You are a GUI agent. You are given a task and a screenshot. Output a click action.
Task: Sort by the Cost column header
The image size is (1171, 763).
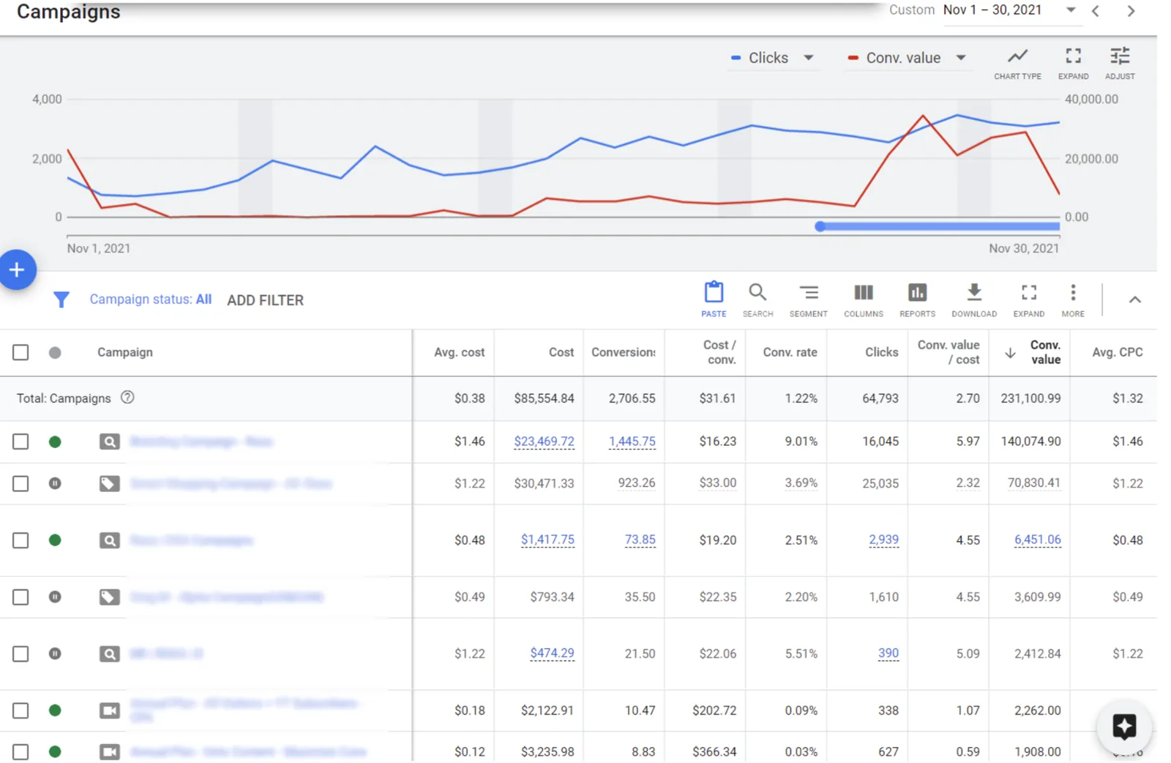(561, 352)
